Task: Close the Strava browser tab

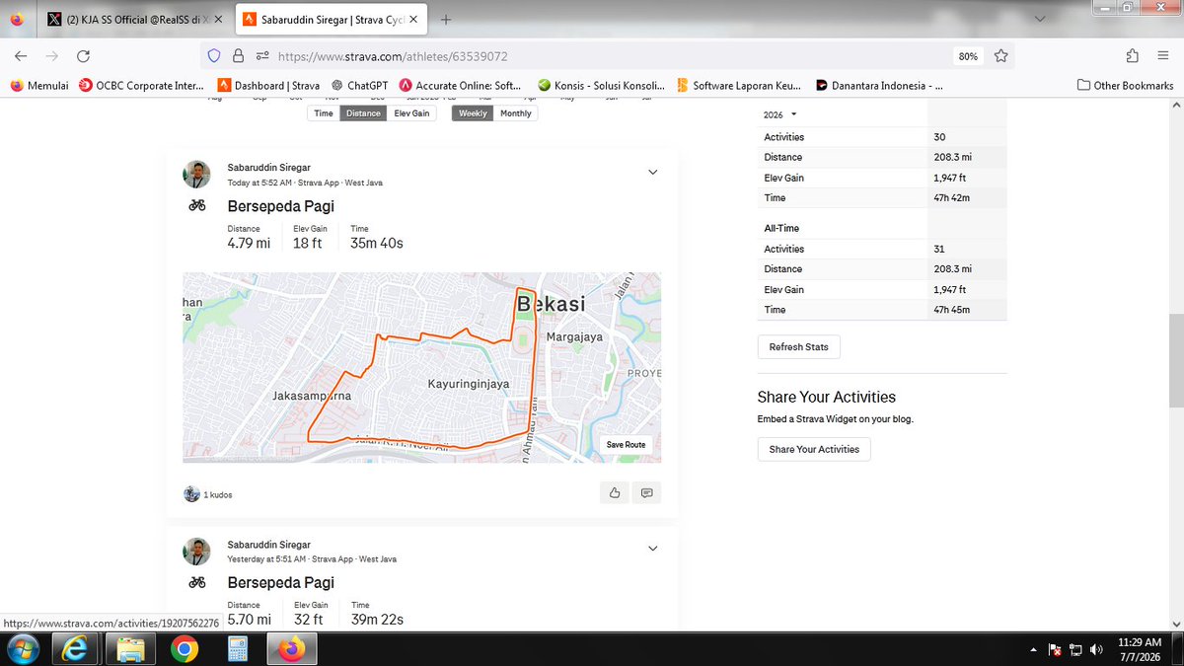Action: pos(413,19)
